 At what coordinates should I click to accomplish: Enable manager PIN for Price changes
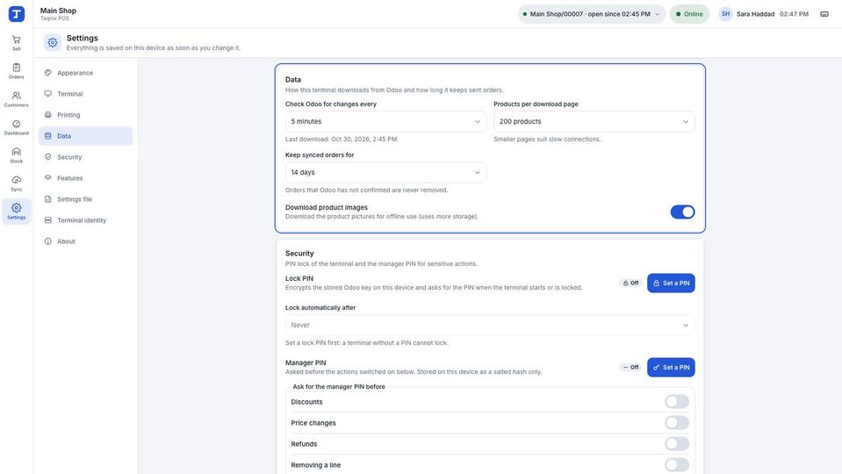(x=677, y=422)
